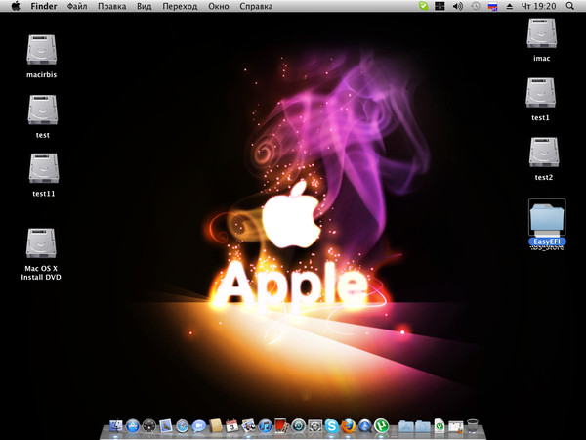Open the second folder stack in Dock
This screenshot has width=586, height=440.
tap(423, 426)
